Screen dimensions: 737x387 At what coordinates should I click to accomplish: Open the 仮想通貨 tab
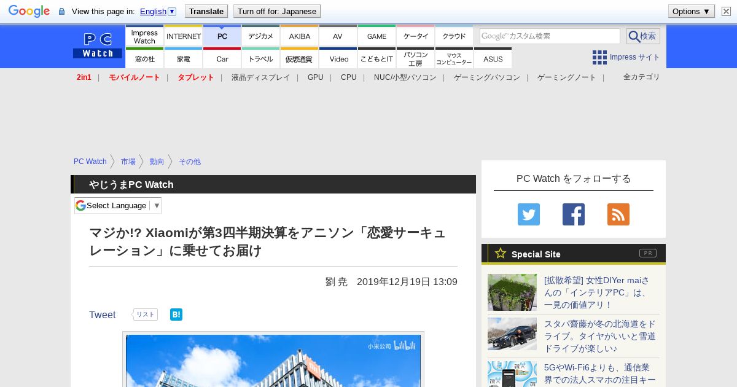(x=300, y=58)
